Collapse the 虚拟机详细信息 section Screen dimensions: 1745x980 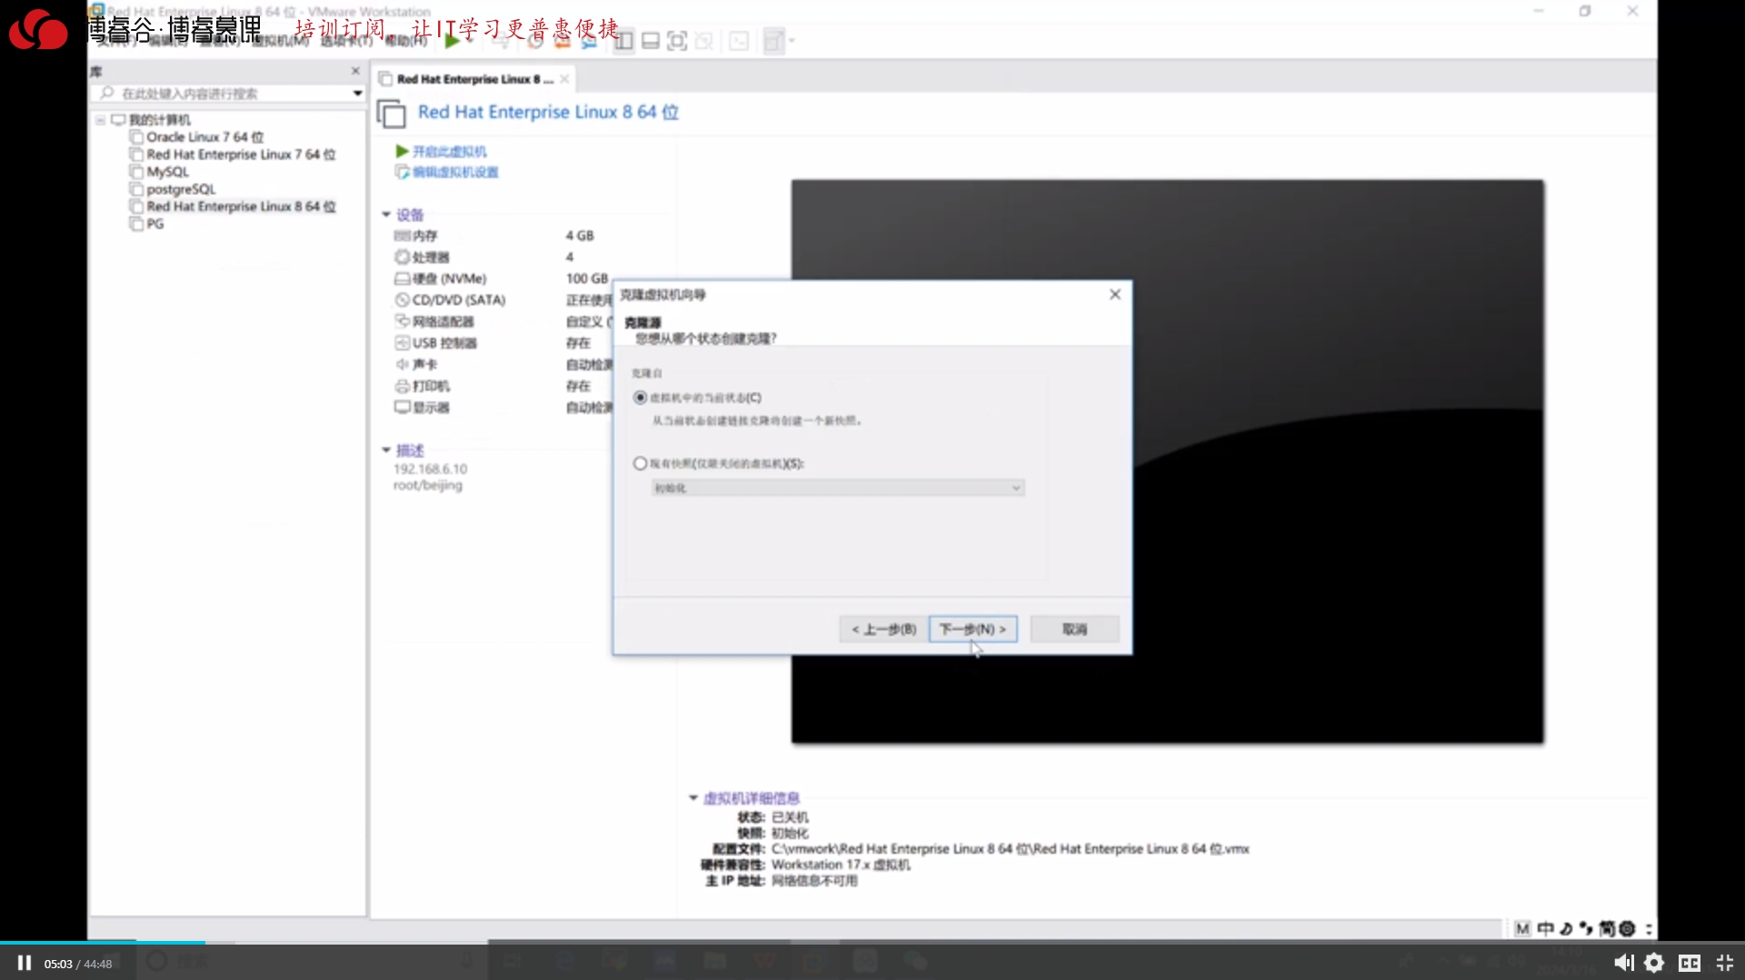[693, 798]
